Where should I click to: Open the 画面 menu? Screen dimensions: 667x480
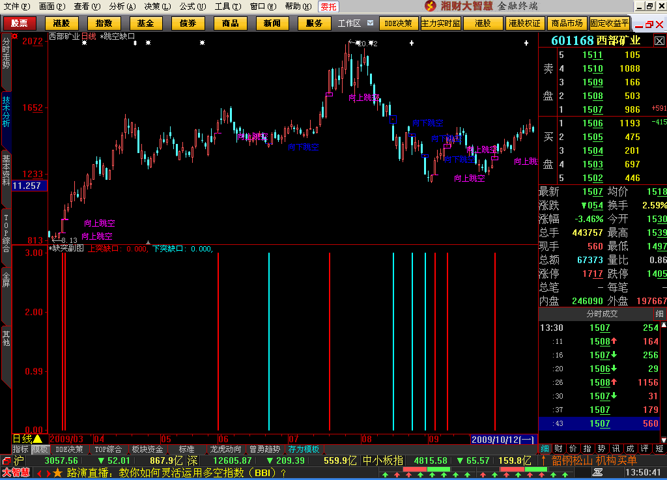pyautogui.click(x=52, y=7)
